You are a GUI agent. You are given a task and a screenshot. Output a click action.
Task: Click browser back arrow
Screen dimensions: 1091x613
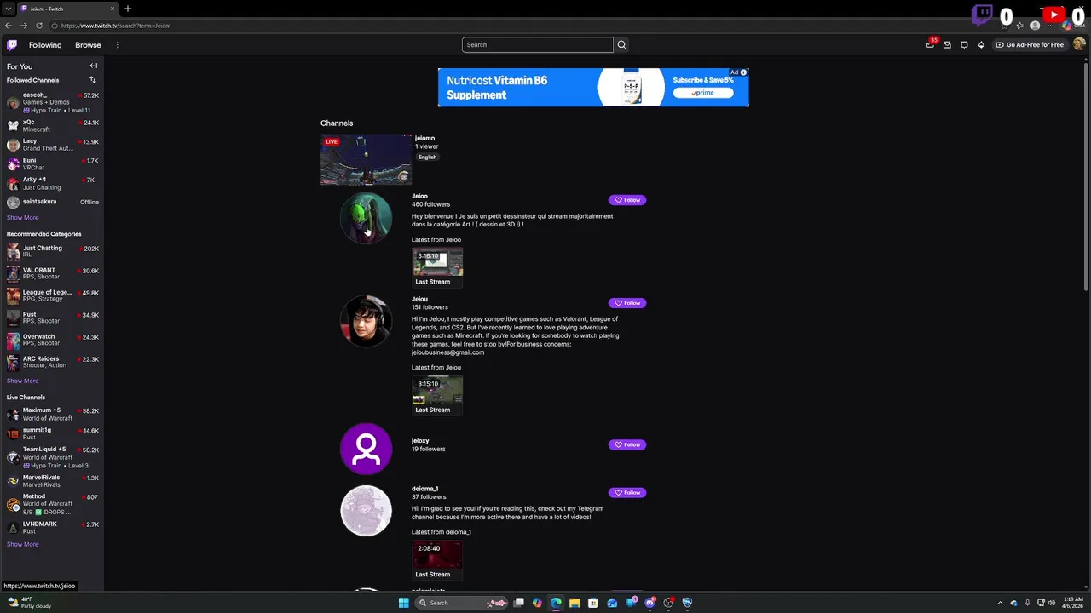click(9, 26)
